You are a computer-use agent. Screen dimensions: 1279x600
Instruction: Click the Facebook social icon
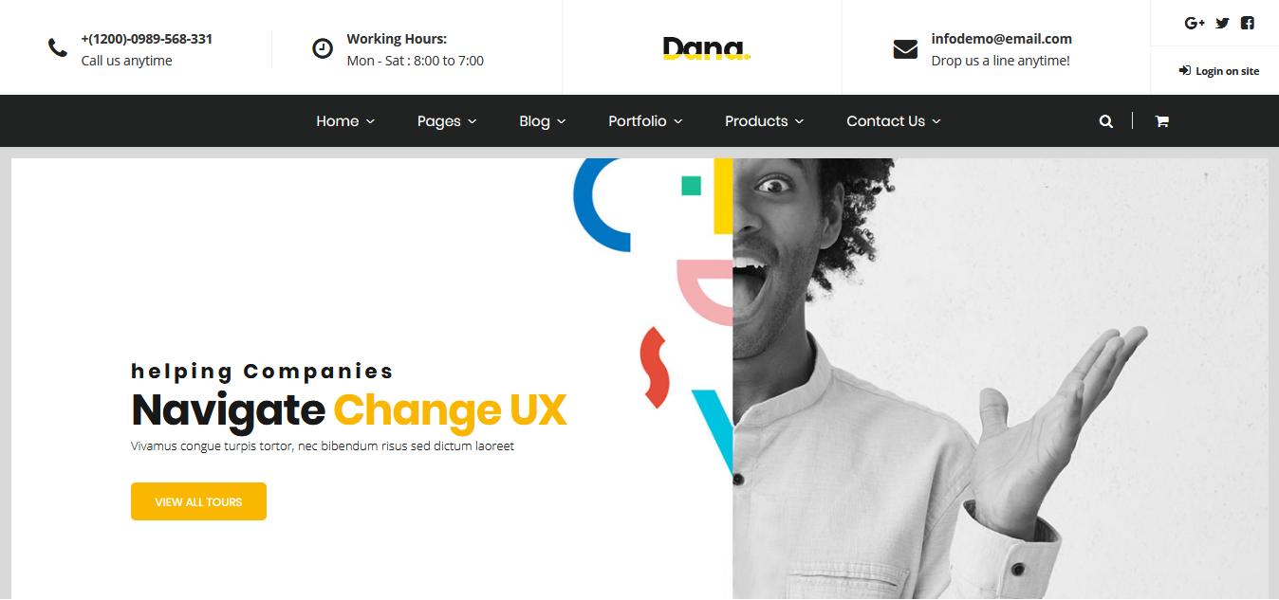pyautogui.click(x=1248, y=23)
